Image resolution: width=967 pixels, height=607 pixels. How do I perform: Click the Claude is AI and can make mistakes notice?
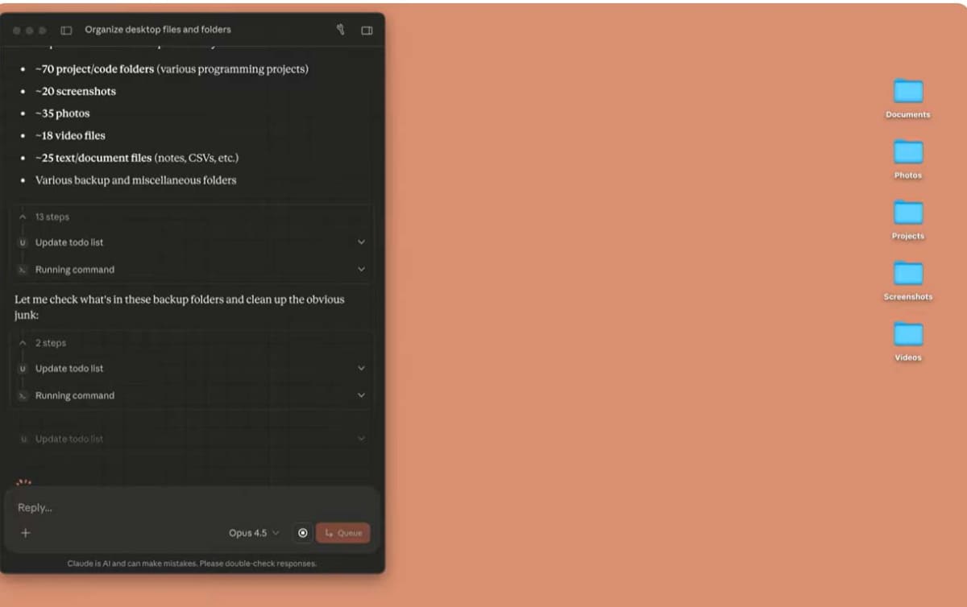click(192, 564)
